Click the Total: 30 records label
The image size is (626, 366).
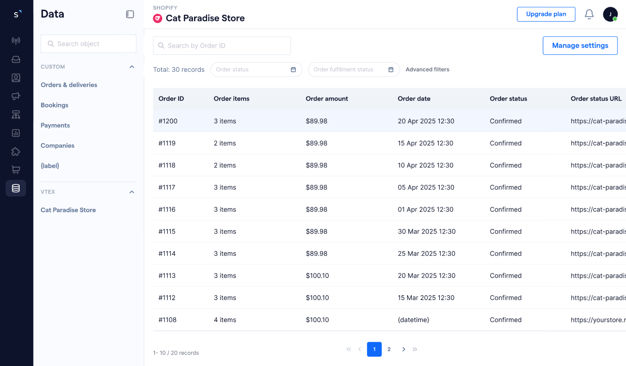(x=179, y=70)
